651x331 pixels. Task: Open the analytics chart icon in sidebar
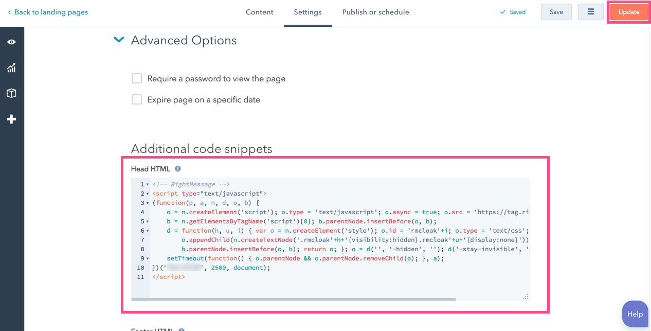click(11, 67)
